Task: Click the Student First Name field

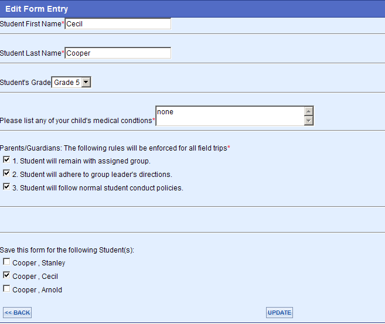Action: 118,24
